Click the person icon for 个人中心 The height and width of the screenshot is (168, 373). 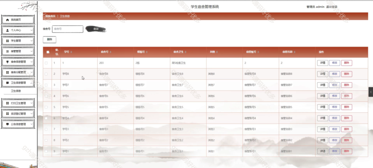tap(8, 31)
